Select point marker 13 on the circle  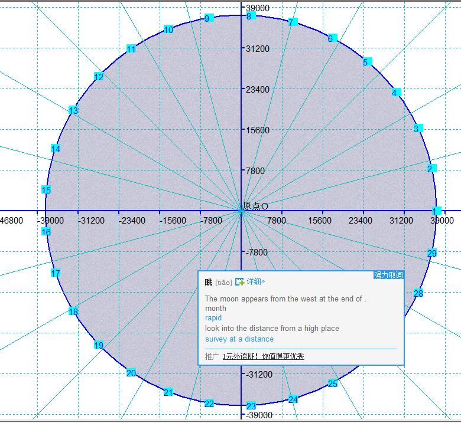pyautogui.click(x=73, y=110)
